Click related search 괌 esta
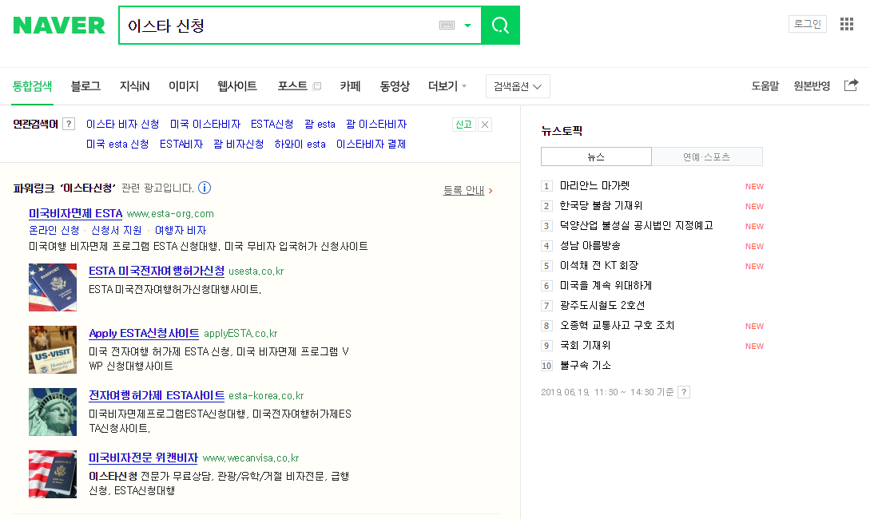870x519 pixels. click(320, 125)
